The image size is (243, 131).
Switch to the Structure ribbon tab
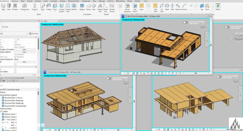tap(15, 1)
